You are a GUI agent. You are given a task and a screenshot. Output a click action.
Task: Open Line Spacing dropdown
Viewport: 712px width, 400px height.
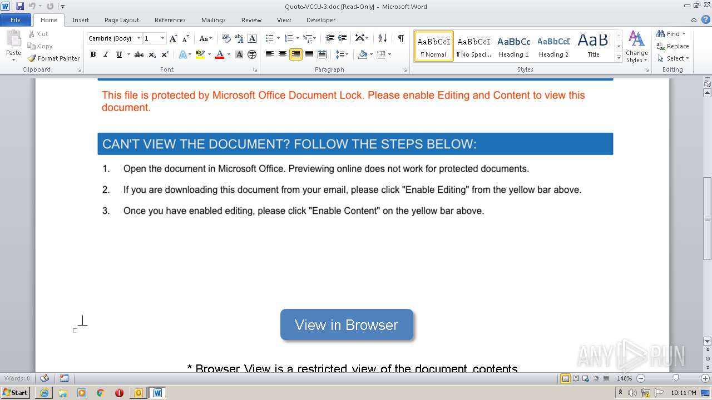click(x=342, y=54)
